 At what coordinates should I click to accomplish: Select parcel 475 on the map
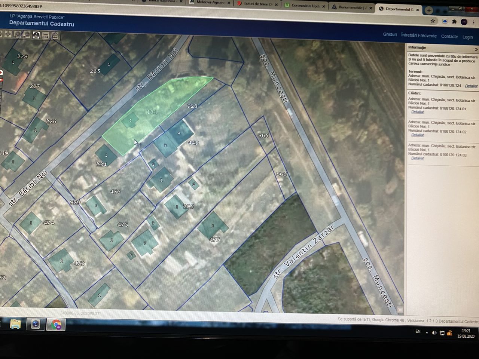[123, 225]
